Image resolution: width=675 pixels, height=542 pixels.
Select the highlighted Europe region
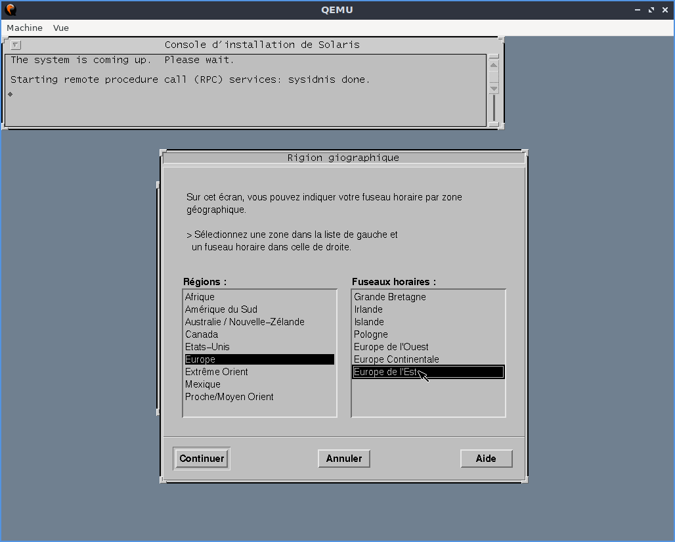(259, 359)
